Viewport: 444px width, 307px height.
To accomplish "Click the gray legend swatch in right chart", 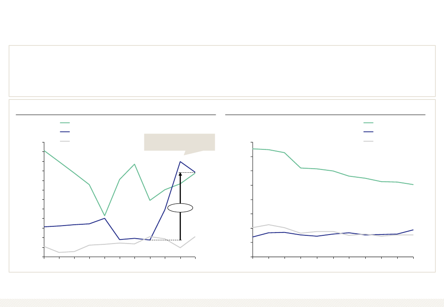I will coord(369,141).
